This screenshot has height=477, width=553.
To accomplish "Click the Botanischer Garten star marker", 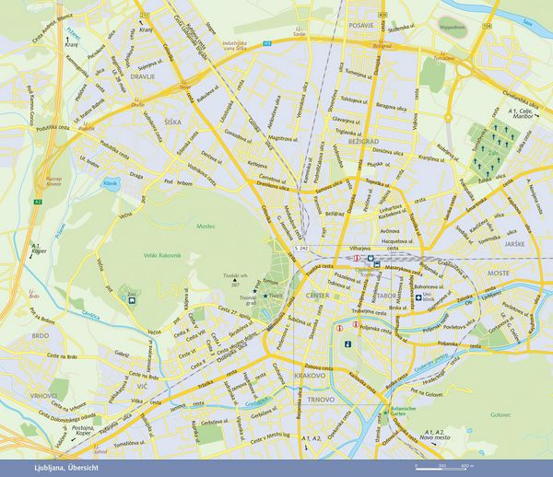I will pyautogui.click(x=385, y=412).
